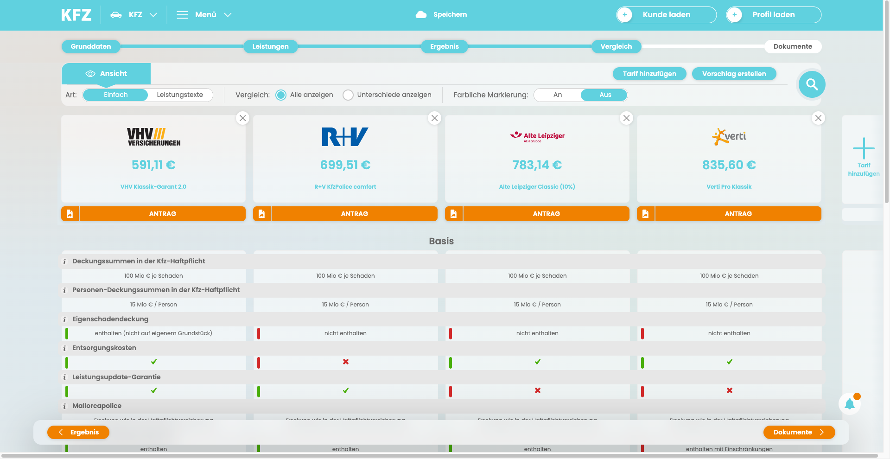Click the Alte Leipziger logo

[537, 136]
